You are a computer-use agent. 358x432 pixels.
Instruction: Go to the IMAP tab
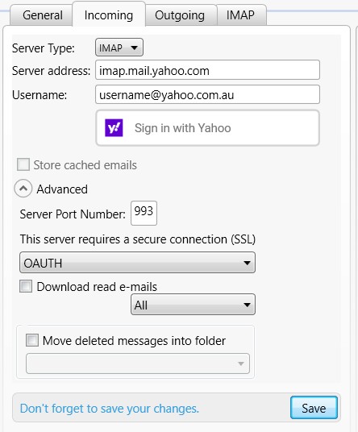click(241, 15)
